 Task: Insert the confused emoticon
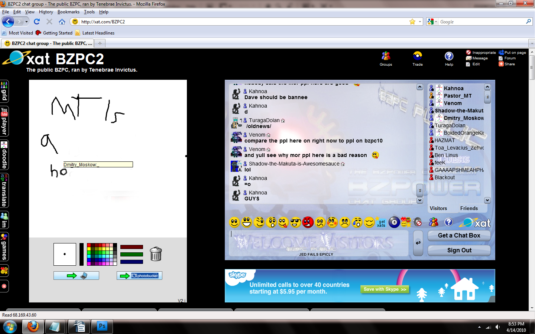point(320,222)
